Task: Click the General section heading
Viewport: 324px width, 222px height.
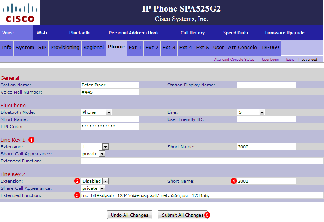Action: point(10,78)
